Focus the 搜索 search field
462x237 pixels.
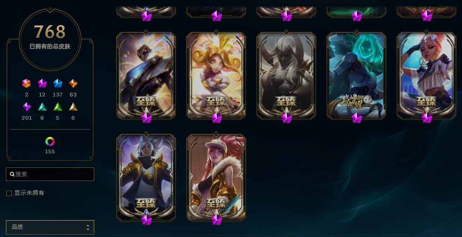point(50,174)
